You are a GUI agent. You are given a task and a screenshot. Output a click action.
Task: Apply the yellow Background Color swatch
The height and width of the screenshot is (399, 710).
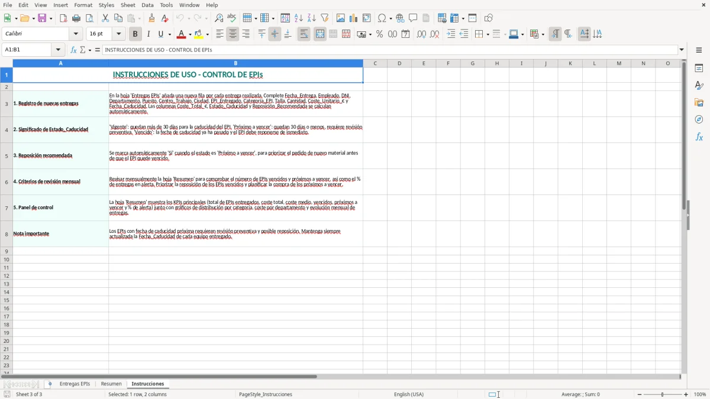pyautogui.click(x=199, y=34)
